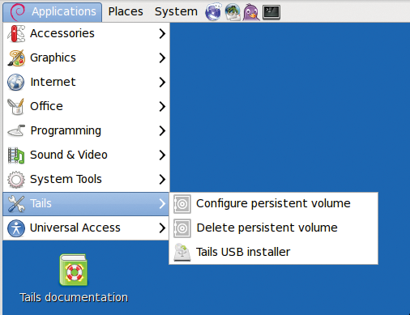Click the Universal Access person icon
The width and height of the screenshot is (410, 315).
(x=16, y=228)
